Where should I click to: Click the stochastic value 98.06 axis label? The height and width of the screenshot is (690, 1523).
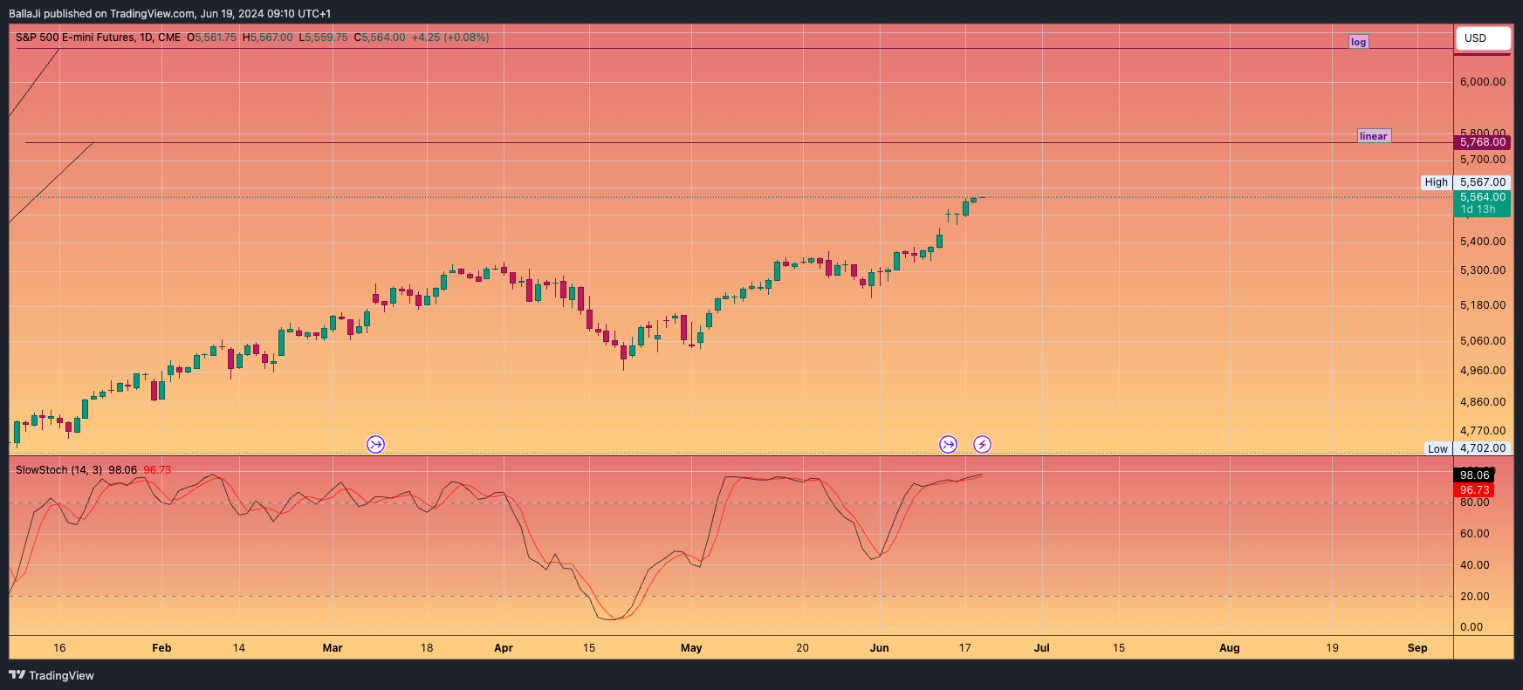pos(1474,475)
